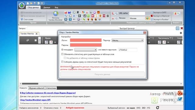Click the refresh arrow in the status bar
The image size is (195, 110).
tap(158, 108)
